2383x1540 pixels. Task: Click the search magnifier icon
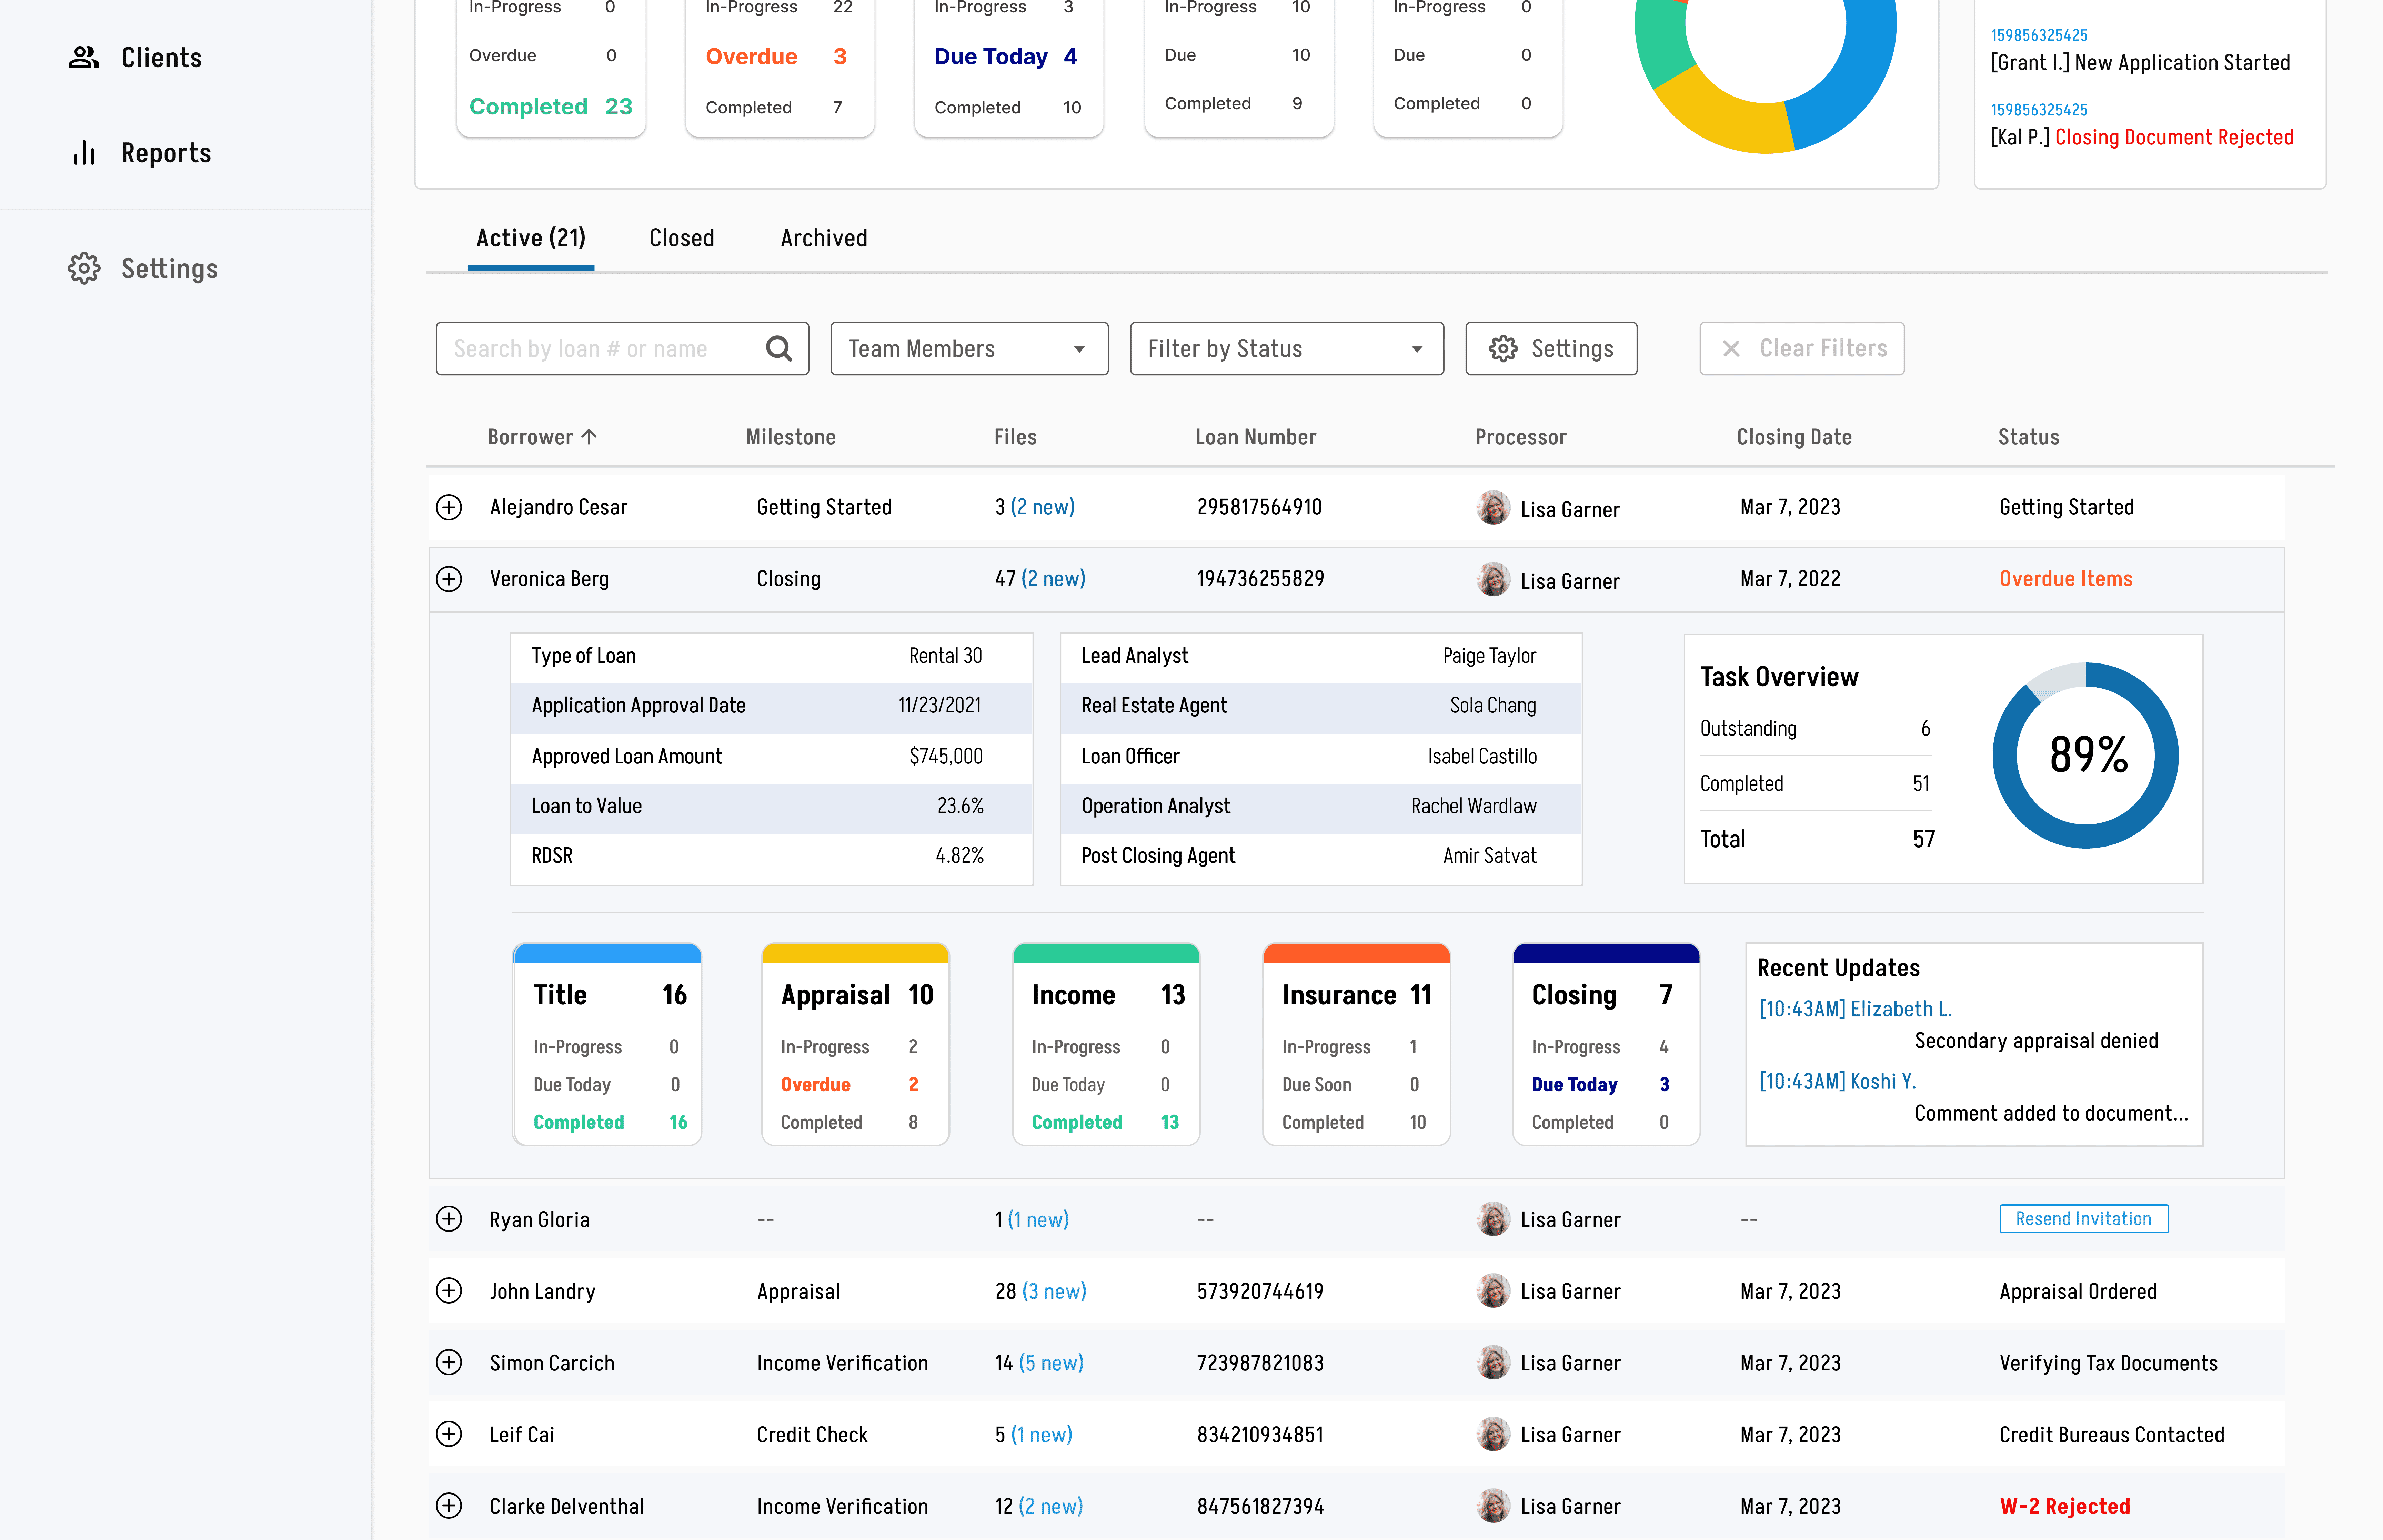click(x=779, y=348)
